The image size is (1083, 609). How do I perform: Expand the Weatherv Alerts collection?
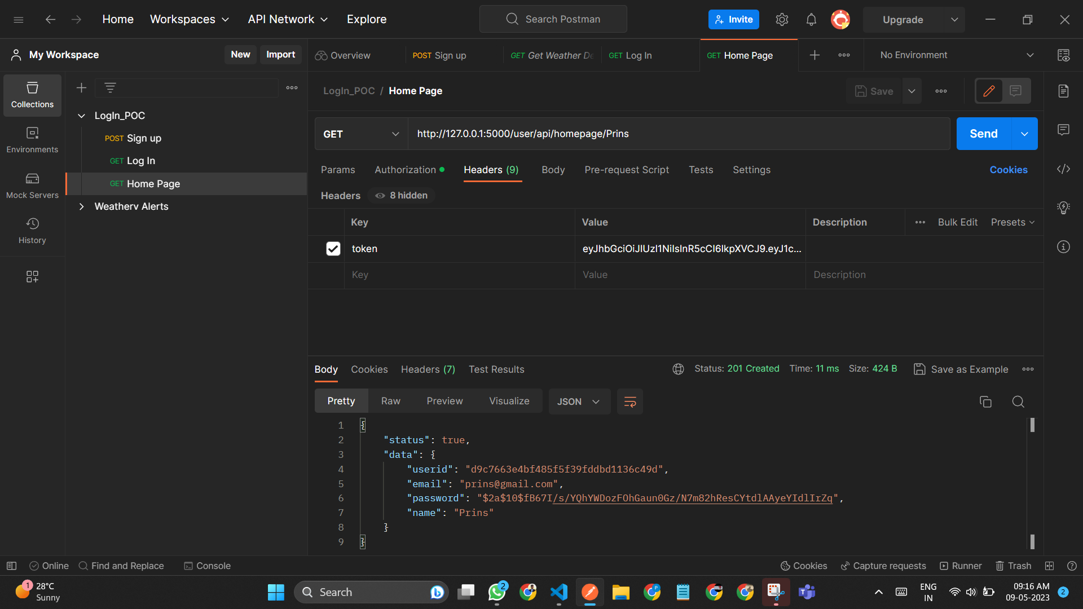point(81,206)
